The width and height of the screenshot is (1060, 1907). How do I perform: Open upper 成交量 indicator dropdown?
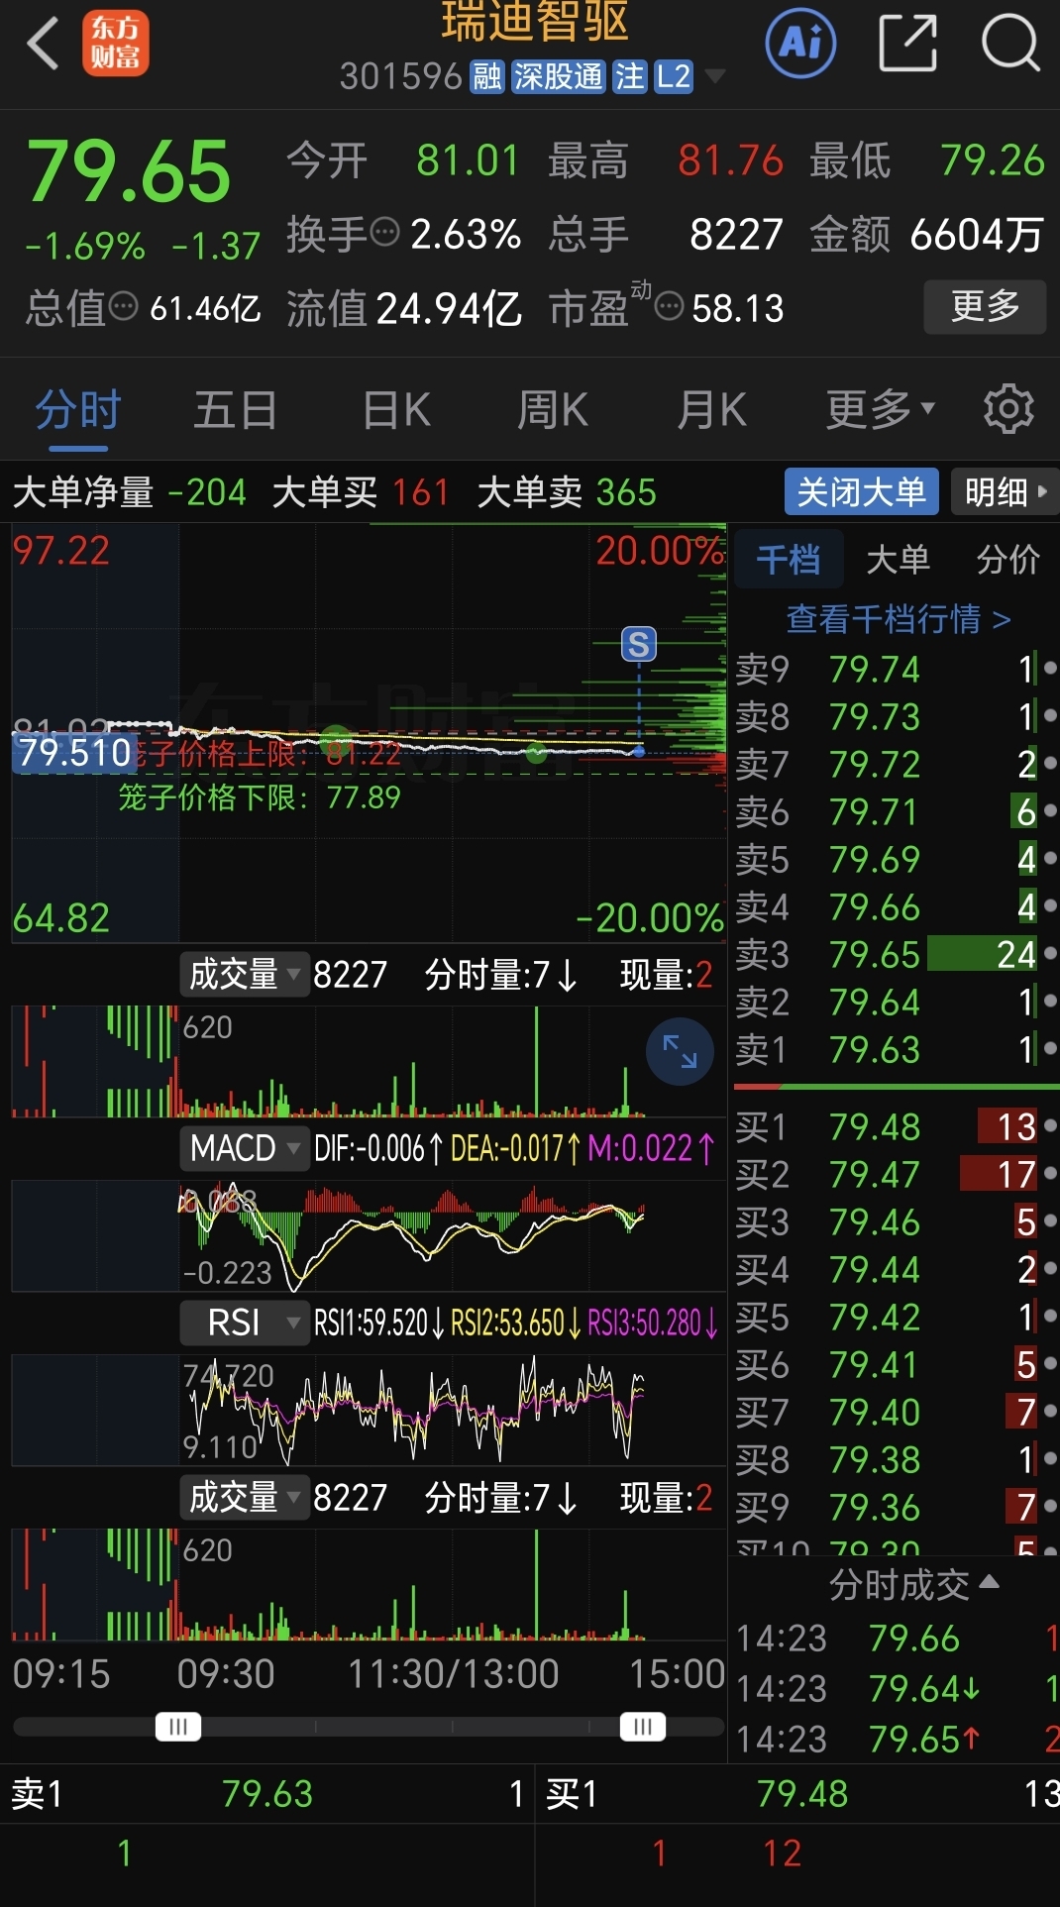[x=244, y=974]
